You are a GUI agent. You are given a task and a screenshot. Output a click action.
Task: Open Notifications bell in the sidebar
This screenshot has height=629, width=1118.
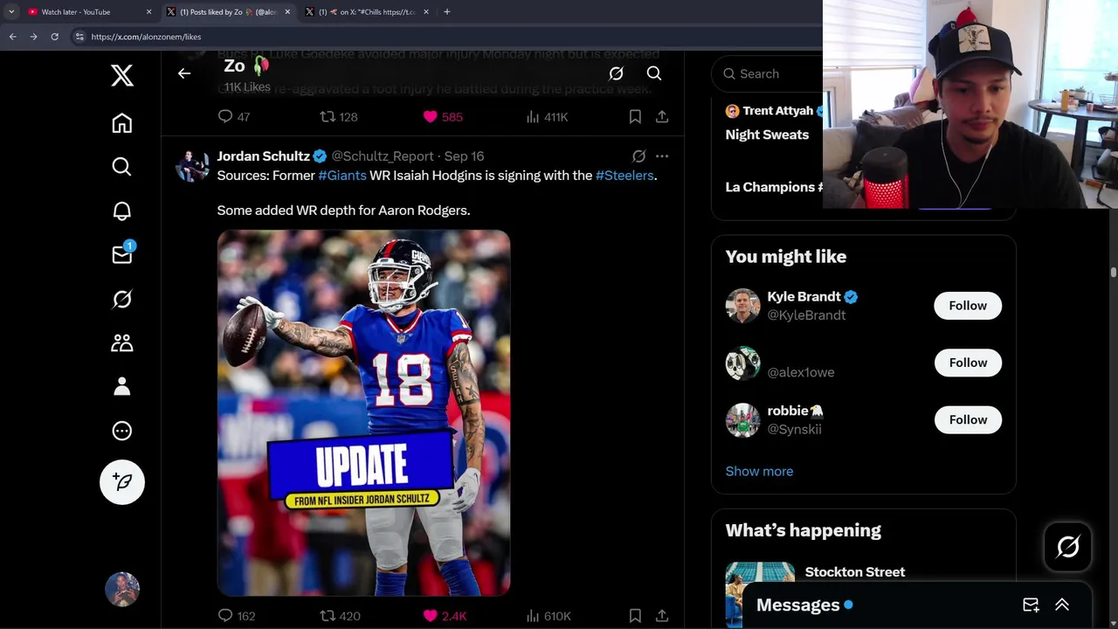point(122,211)
